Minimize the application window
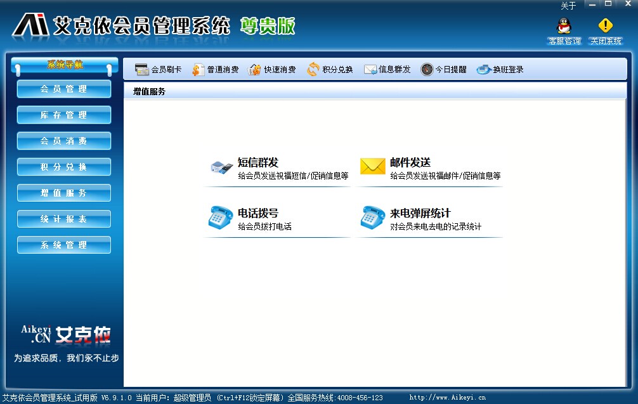The width and height of the screenshot is (638, 404). 592,4
